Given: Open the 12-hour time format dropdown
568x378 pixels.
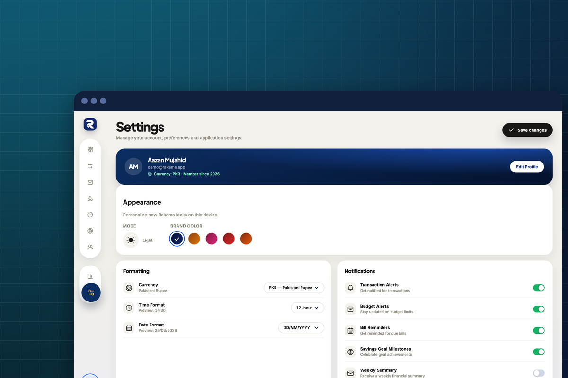Looking at the screenshot, I should pos(307,308).
